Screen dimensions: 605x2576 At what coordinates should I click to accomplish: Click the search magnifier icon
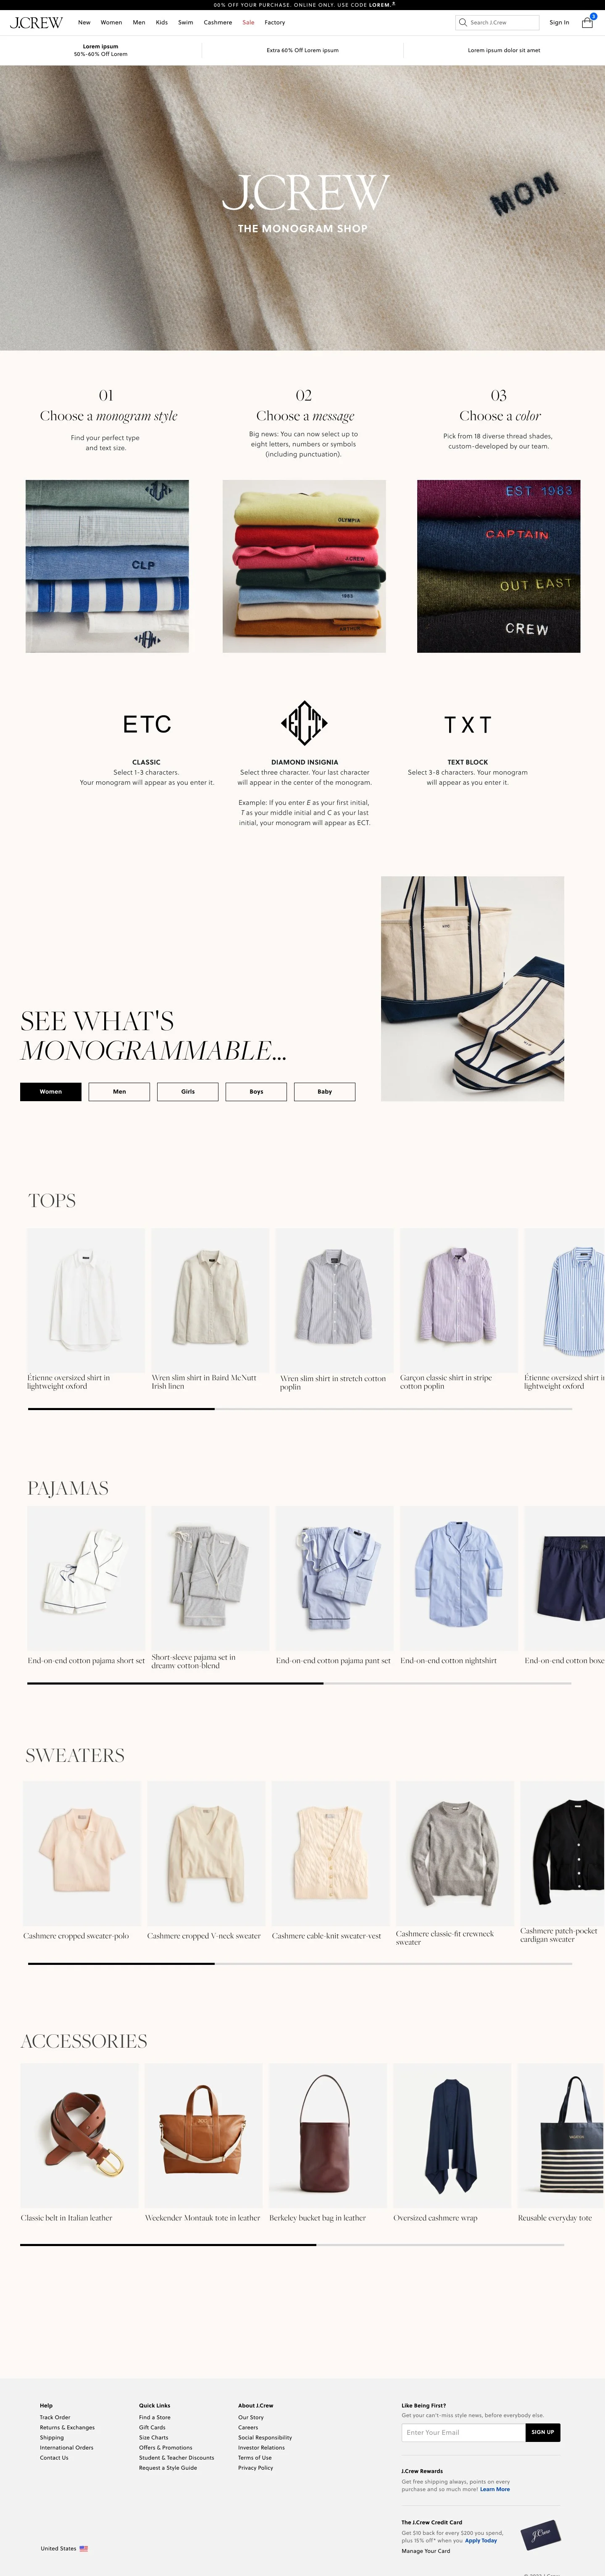[x=462, y=22]
